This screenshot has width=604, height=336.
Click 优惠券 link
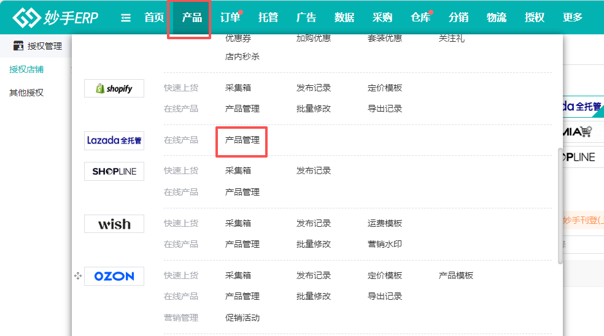click(238, 38)
